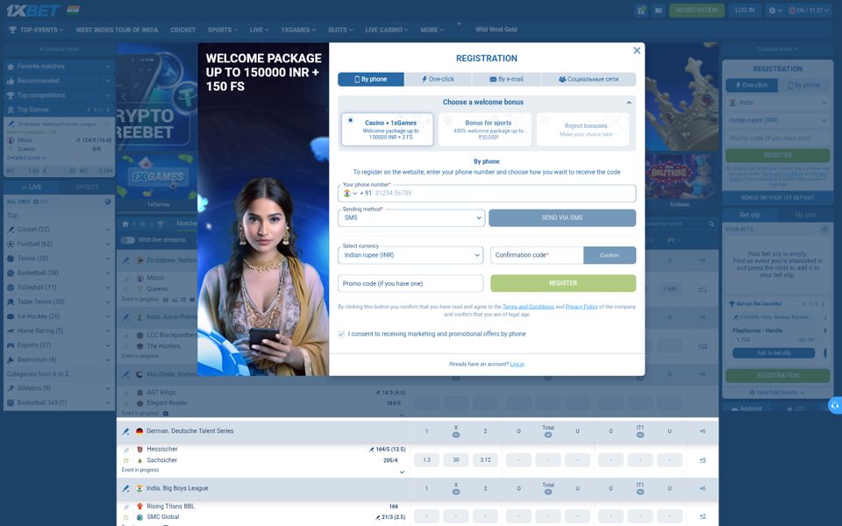The width and height of the screenshot is (842, 526).
Task: Open the Select currency dropdown in the dialog
Action: pos(410,255)
